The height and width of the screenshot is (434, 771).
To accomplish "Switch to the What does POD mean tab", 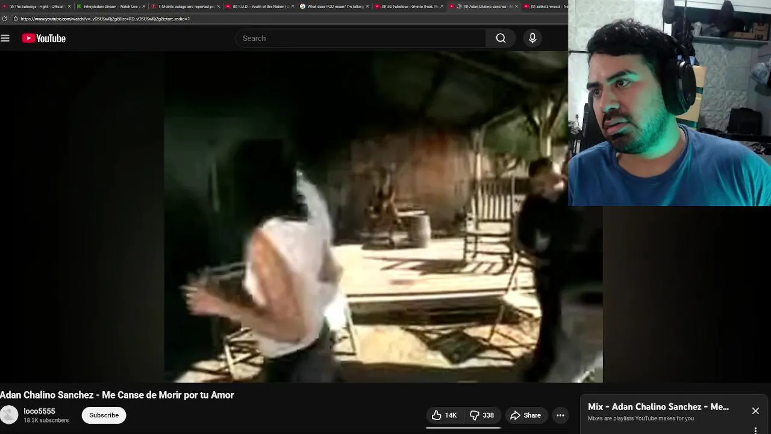I will (333, 6).
